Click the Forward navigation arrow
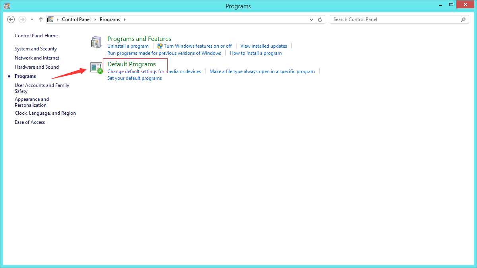 pyautogui.click(x=22, y=19)
